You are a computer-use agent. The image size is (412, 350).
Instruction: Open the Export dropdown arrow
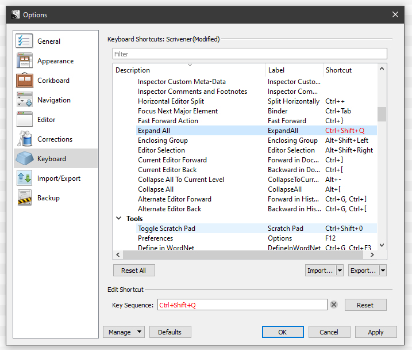coord(383,271)
